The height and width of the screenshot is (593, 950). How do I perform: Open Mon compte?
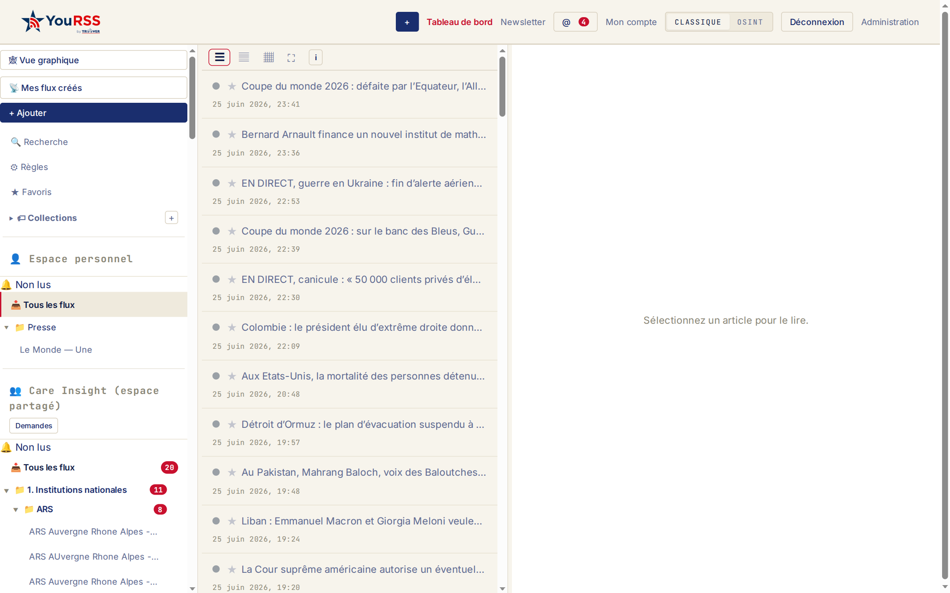point(631,22)
